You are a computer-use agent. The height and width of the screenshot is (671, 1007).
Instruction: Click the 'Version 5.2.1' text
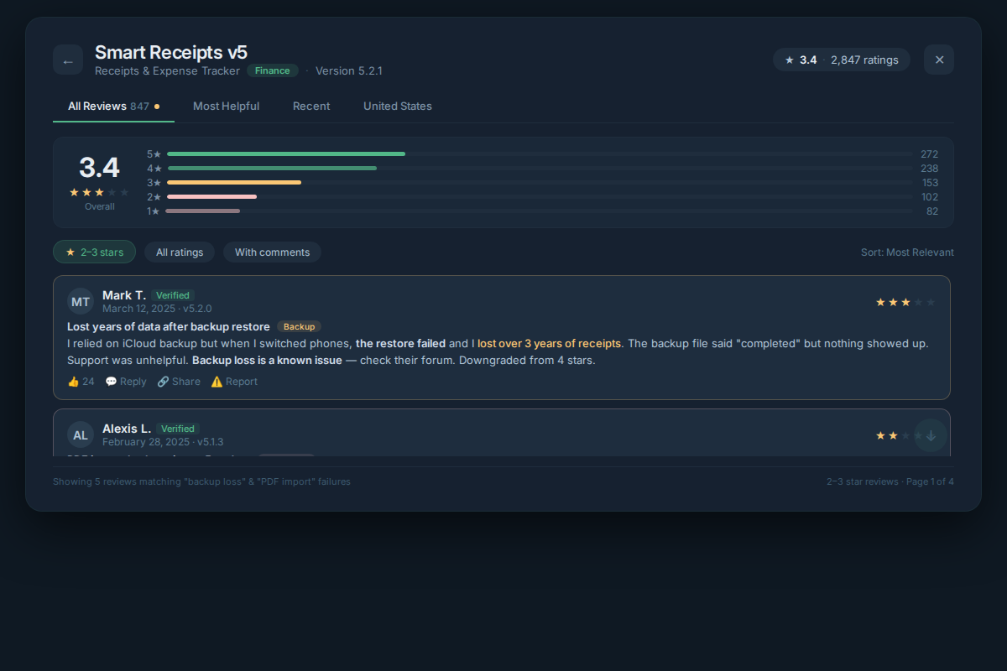(349, 71)
